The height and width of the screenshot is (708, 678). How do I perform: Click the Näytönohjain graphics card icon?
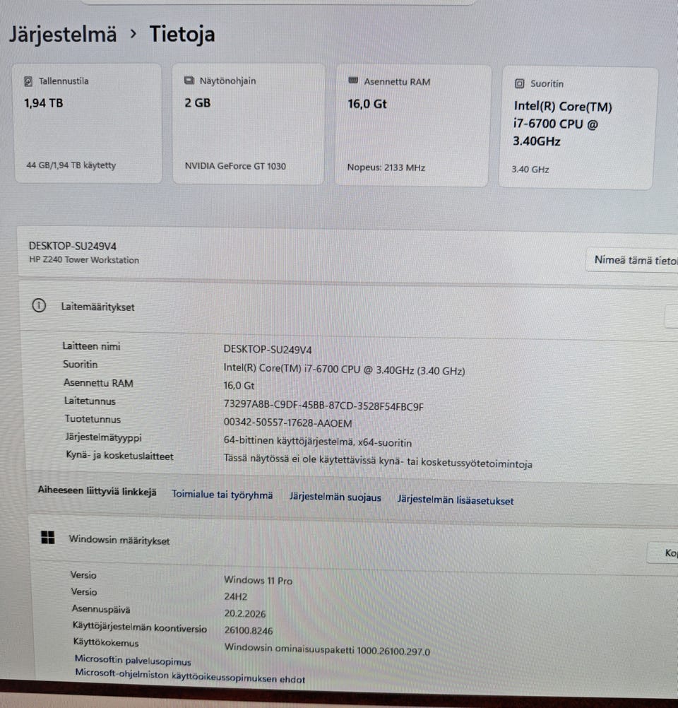pos(189,81)
